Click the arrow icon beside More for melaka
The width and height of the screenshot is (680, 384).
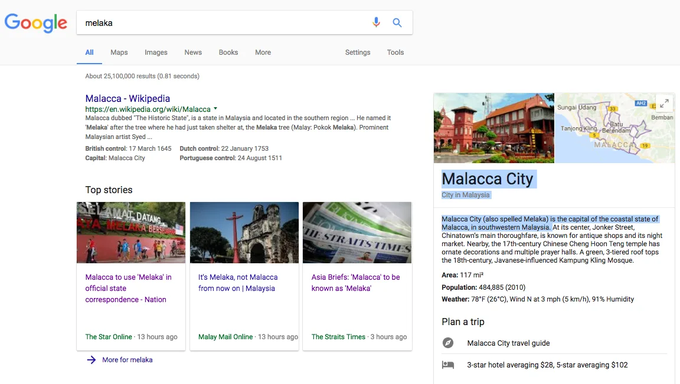point(91,360)
